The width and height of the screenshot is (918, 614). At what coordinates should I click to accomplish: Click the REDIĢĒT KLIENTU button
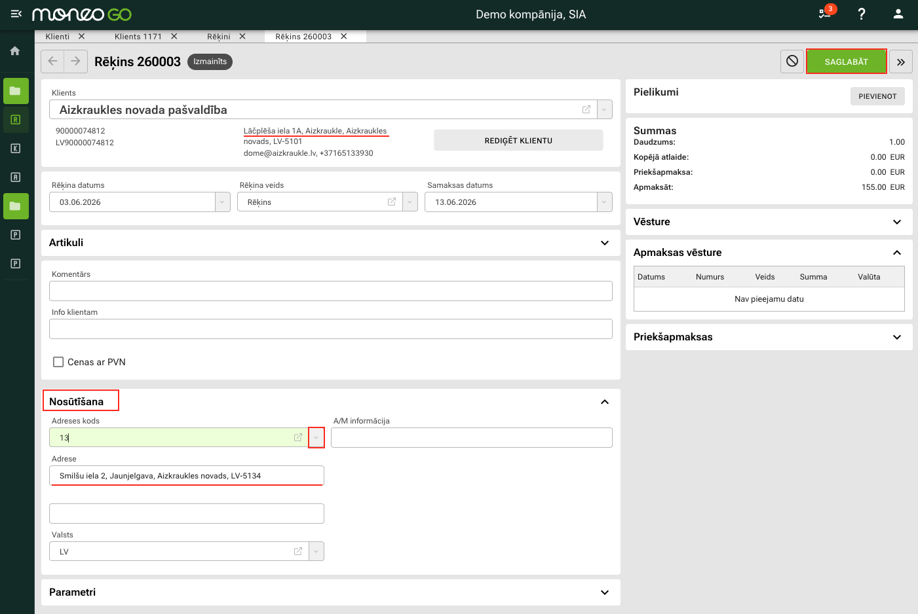[518, 141]
